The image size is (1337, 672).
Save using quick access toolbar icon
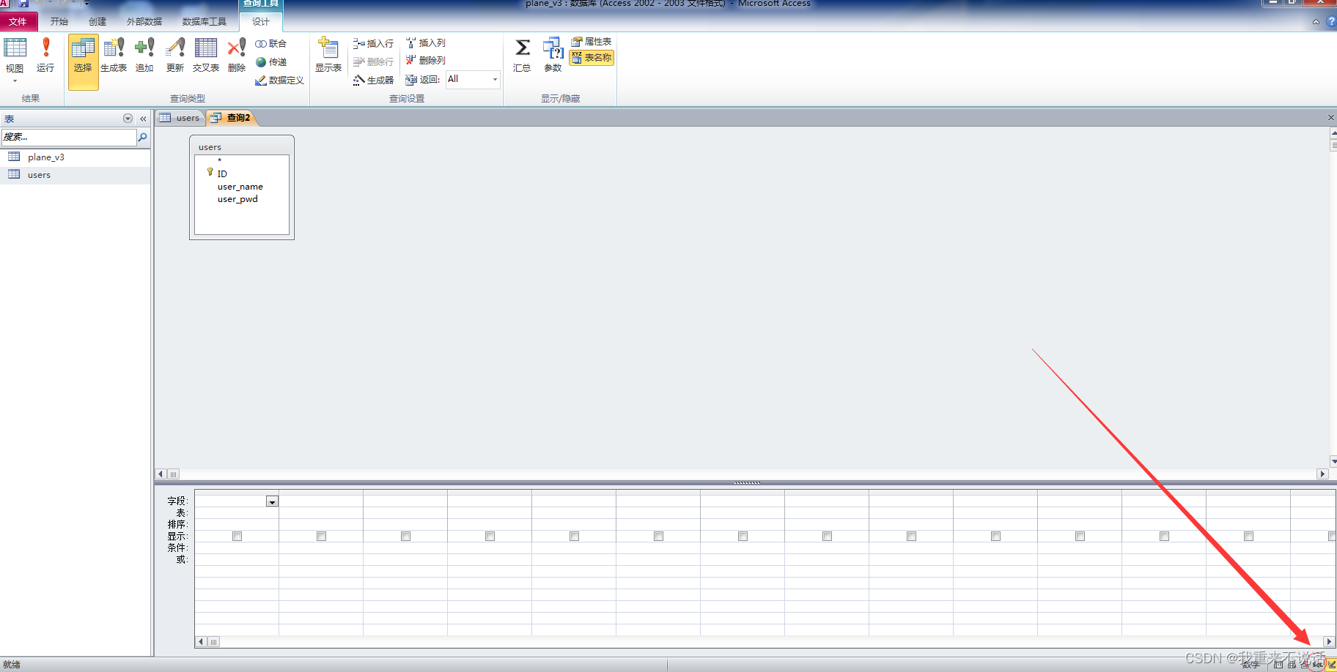[x=23, y=4]
